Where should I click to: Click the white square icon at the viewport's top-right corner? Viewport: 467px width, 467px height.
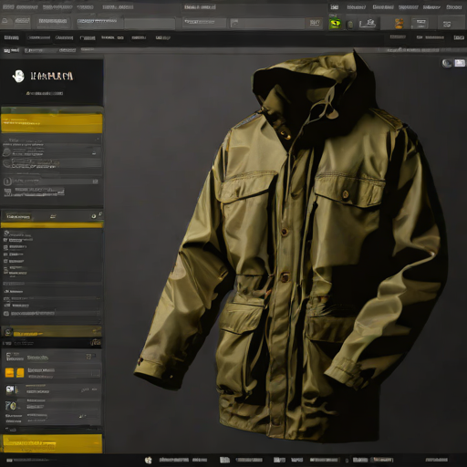tap(460, 63)
